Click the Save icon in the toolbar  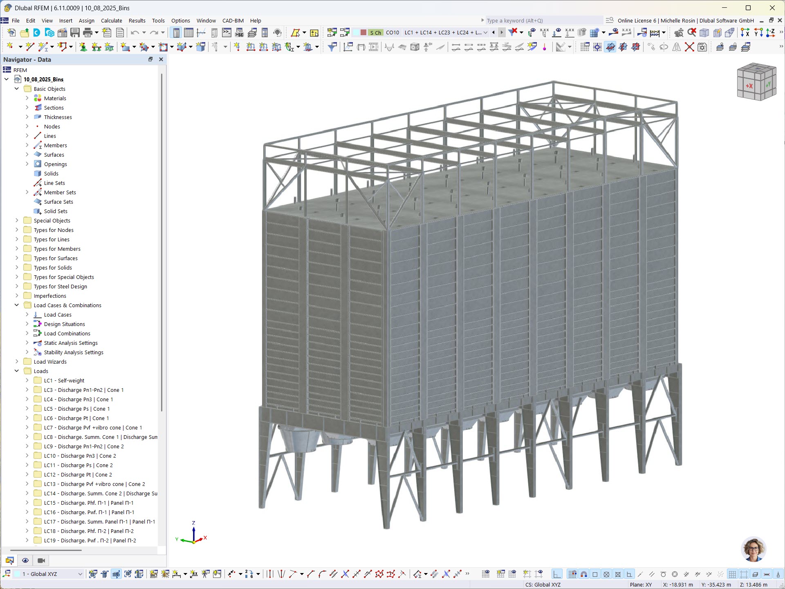(75, 32)
